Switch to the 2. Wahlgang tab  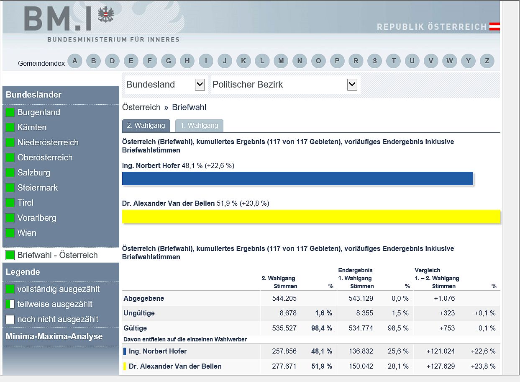pyautogui.click(x=146, y=126)
